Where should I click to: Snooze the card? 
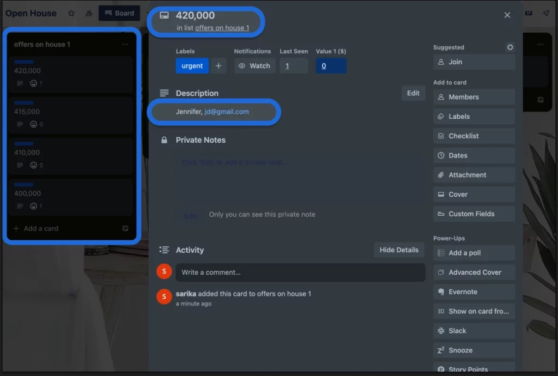coord(474,350)
